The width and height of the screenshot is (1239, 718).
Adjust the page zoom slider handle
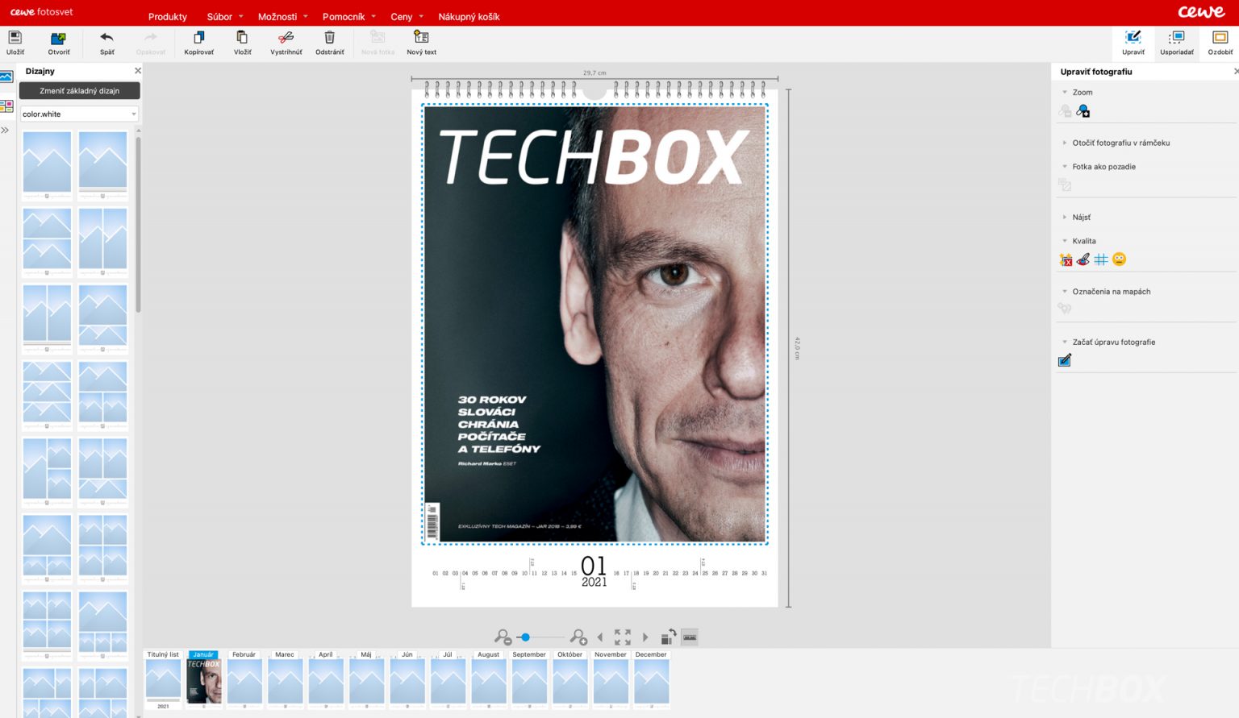click(525, 637)
